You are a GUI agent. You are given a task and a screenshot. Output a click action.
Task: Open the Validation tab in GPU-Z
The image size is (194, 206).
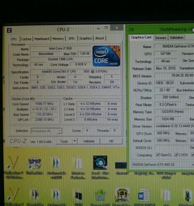pyautogui.click(x=176, y=37)
